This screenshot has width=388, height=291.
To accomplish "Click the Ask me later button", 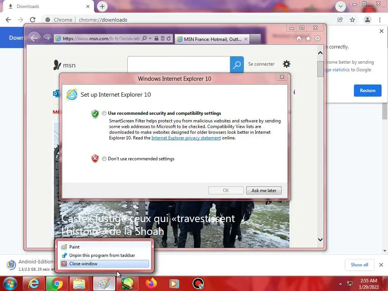I will point(264,191).
